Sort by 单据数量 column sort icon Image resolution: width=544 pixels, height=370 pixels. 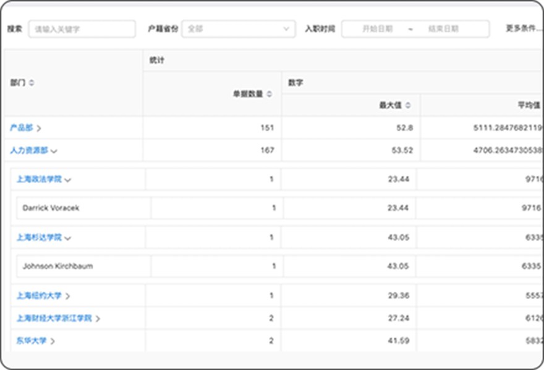tap(270, 94)
